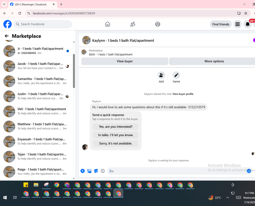
Task: Open the Matthew conversation
Action: coord(37,126)
